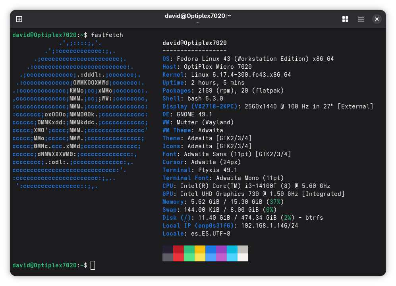This screenshot has height=286, width=396.
Task: Select the fastfetch command text
Action: click(106, 35)
